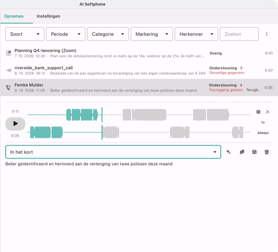Open the Herkenner filter dropdown
The height and width of the screenshot is (252, 278).
click(x=196, y=34)
